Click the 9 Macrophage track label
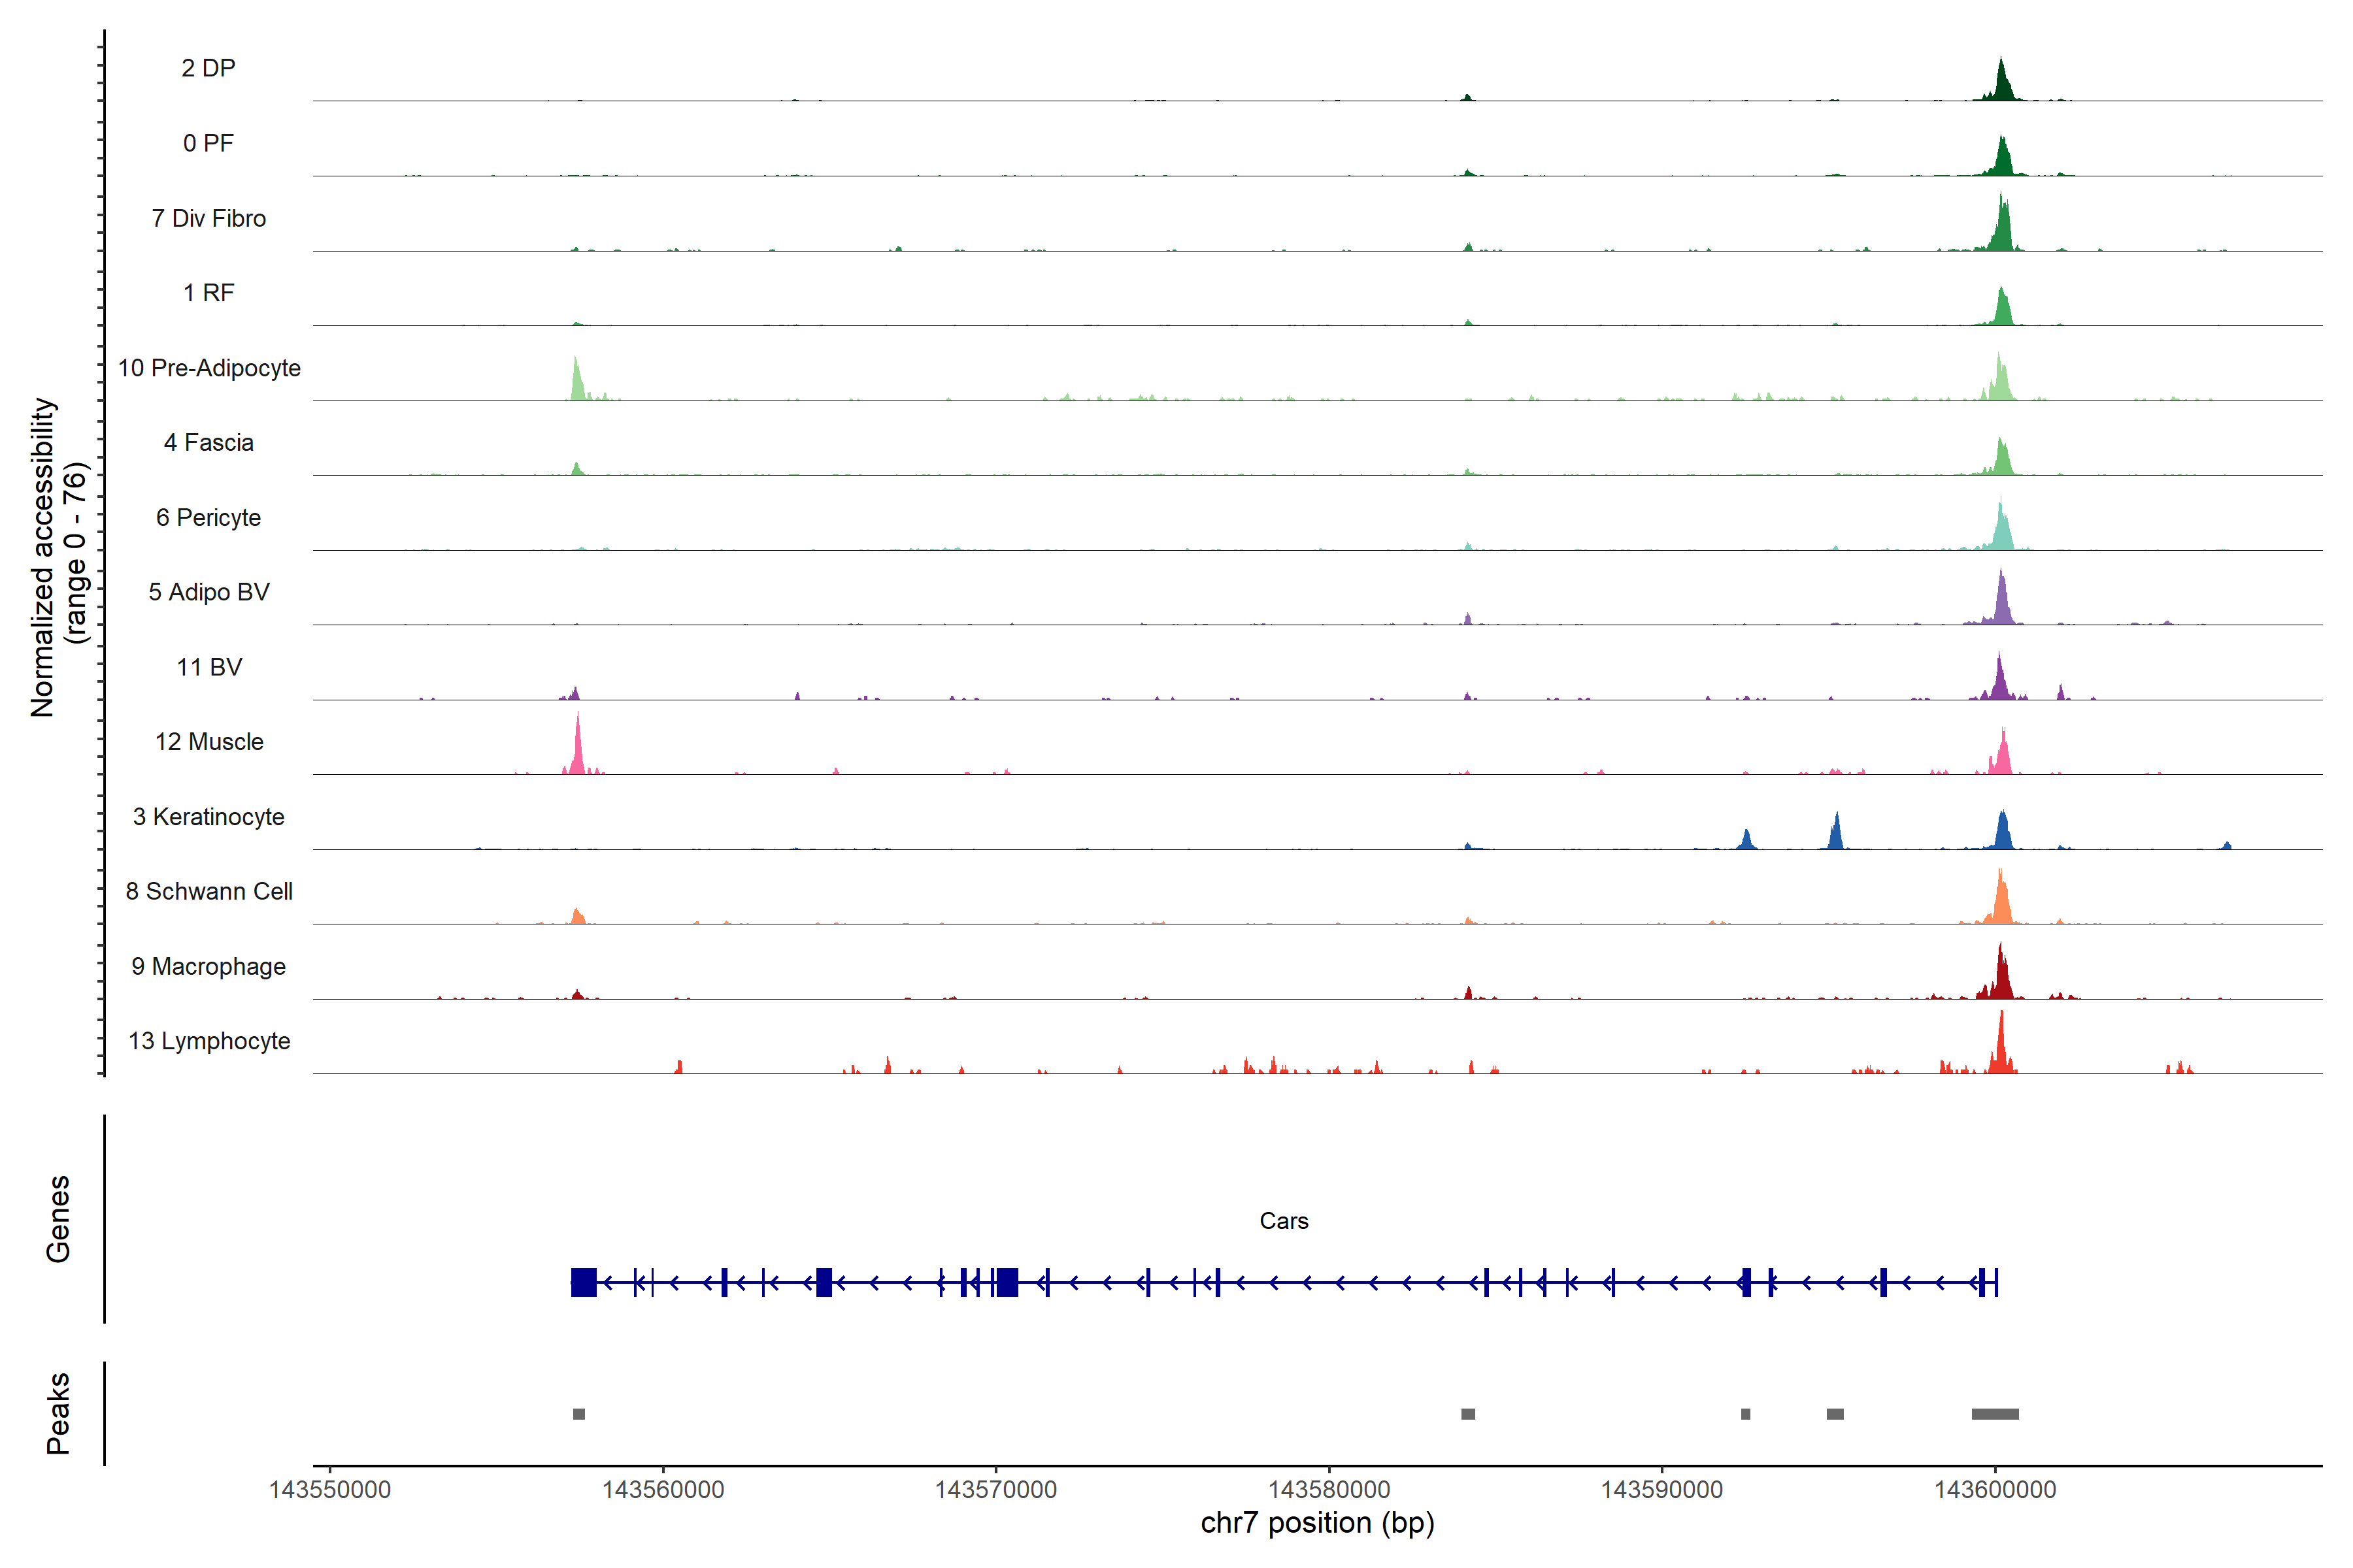The image size is (2353, 1568). point(208,966)
